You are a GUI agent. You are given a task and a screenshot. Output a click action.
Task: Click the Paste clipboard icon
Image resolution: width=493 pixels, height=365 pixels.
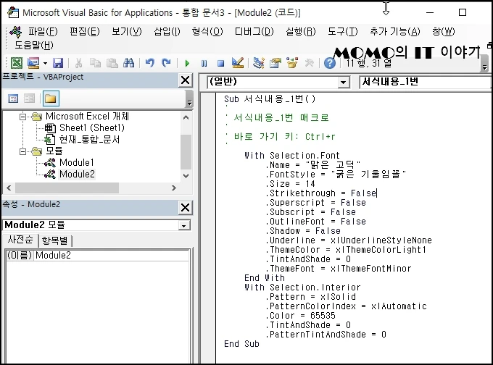pos(112,63)
